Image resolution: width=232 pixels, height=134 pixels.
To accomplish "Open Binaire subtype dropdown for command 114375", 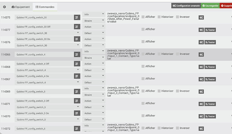I will 94,21.
